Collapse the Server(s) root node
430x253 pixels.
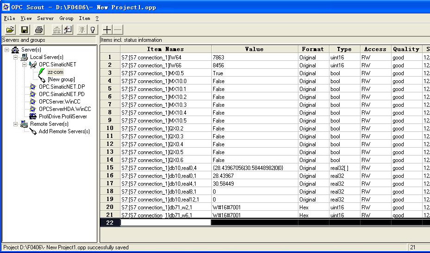[x=6, y=50]
